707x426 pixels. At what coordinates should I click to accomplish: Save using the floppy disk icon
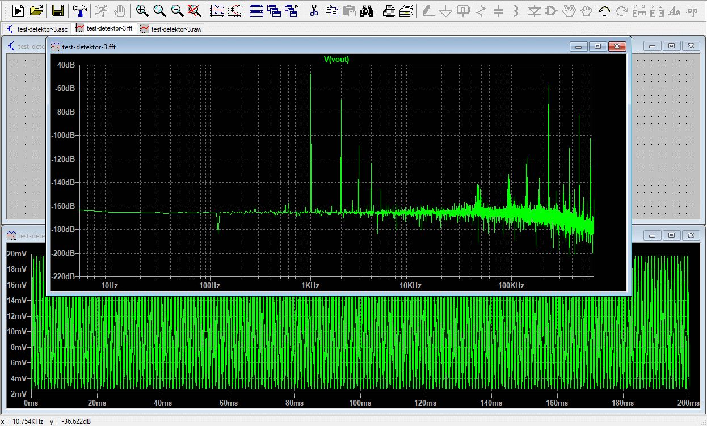pos(57,10)
